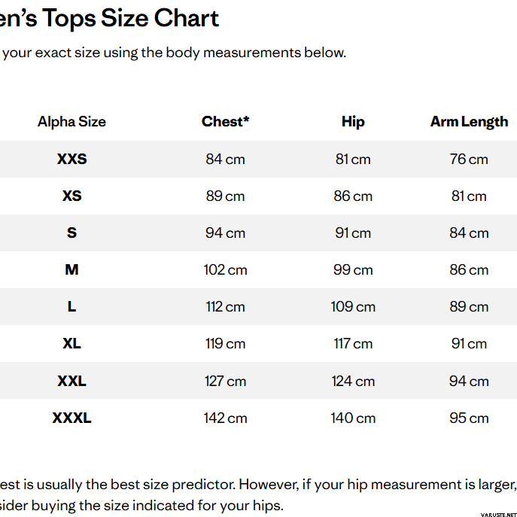Click the 95 cm arm length value

click(x=469, y=418)
